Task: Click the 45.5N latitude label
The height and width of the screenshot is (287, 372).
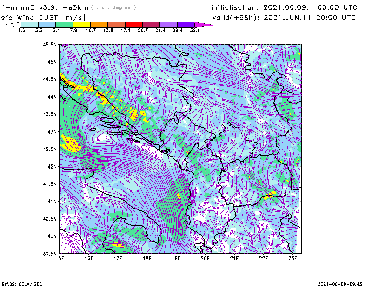Action: click(x=50, y=44)
